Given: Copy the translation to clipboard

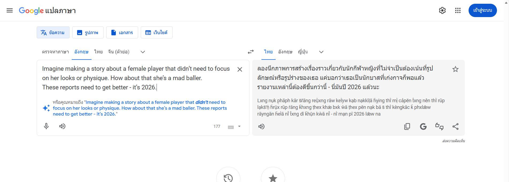Looking at the screenshot, I should click(407, 126).
